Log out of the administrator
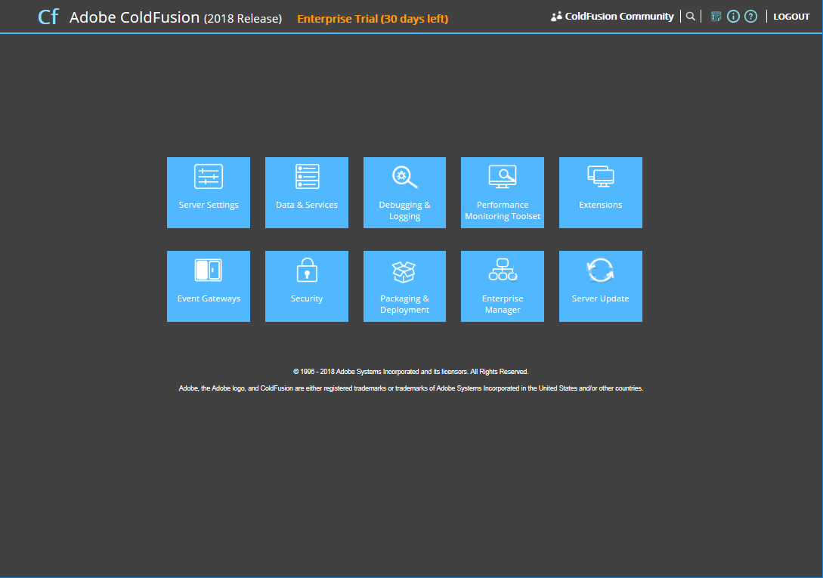Viewport: 823px width, 578px height. point(791,16)
